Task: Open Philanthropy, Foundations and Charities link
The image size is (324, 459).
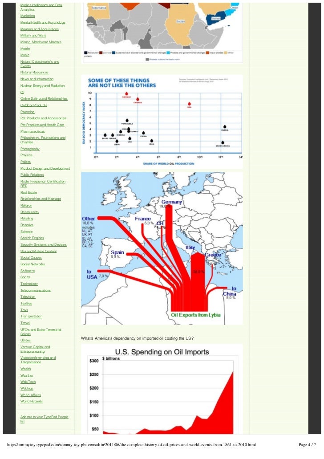Action: 43,140
